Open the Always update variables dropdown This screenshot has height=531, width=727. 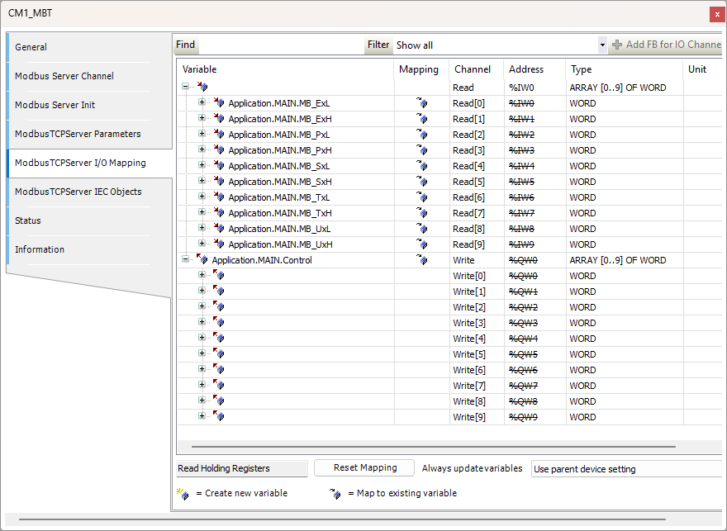coord(627,469)
